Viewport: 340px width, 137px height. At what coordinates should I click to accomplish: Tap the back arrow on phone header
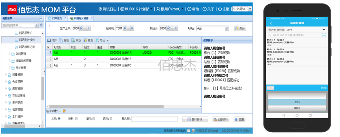271,23
